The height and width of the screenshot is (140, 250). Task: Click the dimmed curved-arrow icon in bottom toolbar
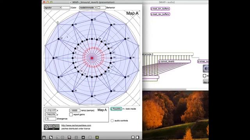coord(58,137)
